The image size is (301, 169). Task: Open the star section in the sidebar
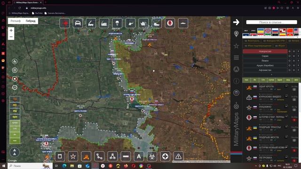(x=236, y=46)
